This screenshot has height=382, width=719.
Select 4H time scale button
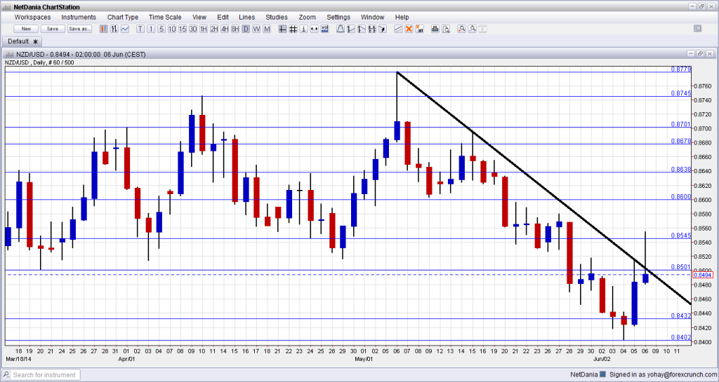(x=225, y=29)
